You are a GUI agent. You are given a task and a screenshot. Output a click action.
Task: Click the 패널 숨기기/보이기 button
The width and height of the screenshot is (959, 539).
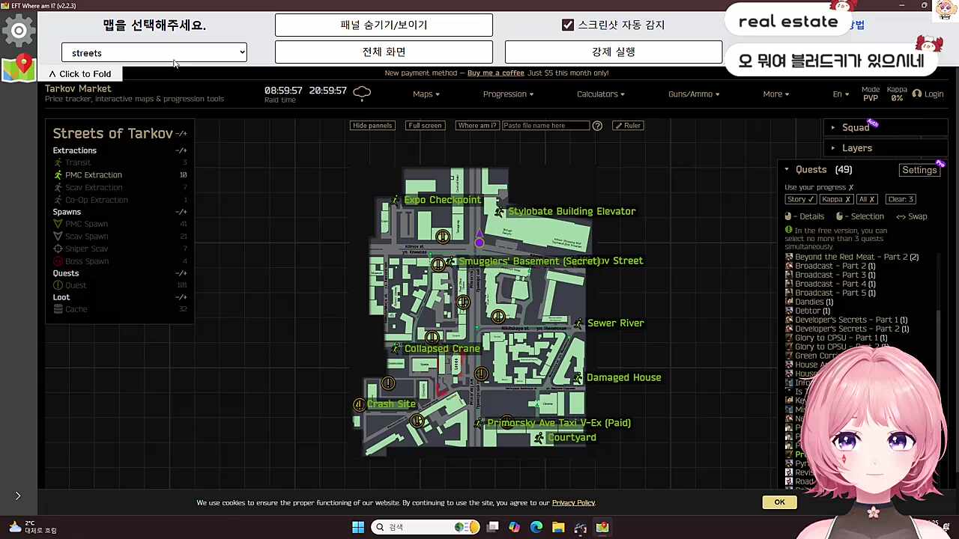[x=384, y=25]
